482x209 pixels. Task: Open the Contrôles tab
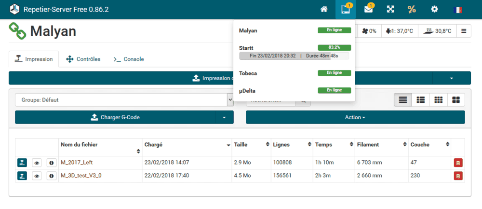(x=83, y=59)
